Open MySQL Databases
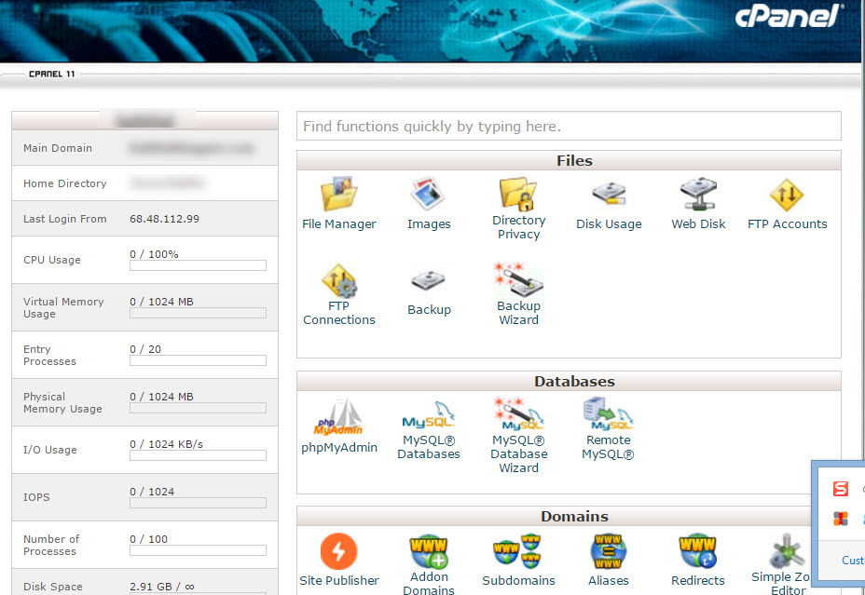This screenshot has width=865, height=595. [x=428, y=416]
